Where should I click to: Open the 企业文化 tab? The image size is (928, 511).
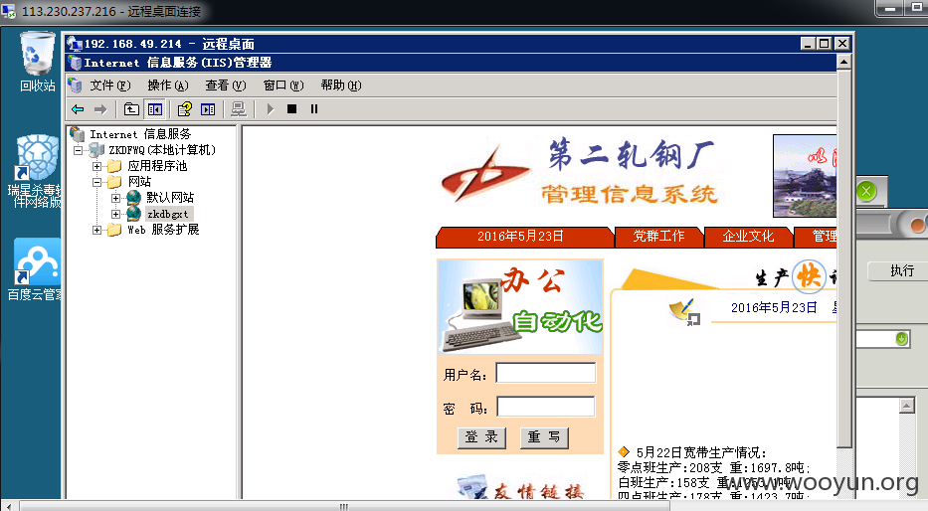pyautogui.click(x=748, y=237)
